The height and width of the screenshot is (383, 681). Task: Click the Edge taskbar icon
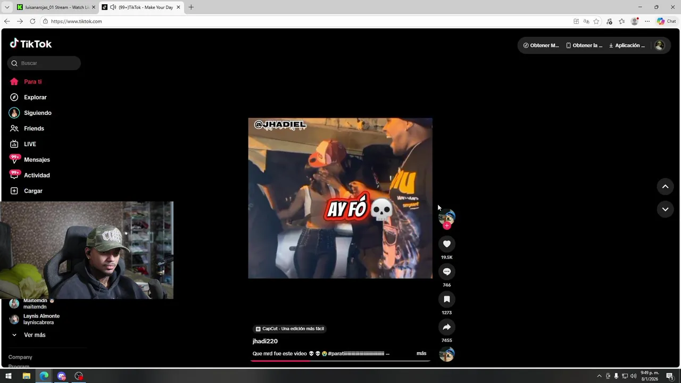[44, 376]
